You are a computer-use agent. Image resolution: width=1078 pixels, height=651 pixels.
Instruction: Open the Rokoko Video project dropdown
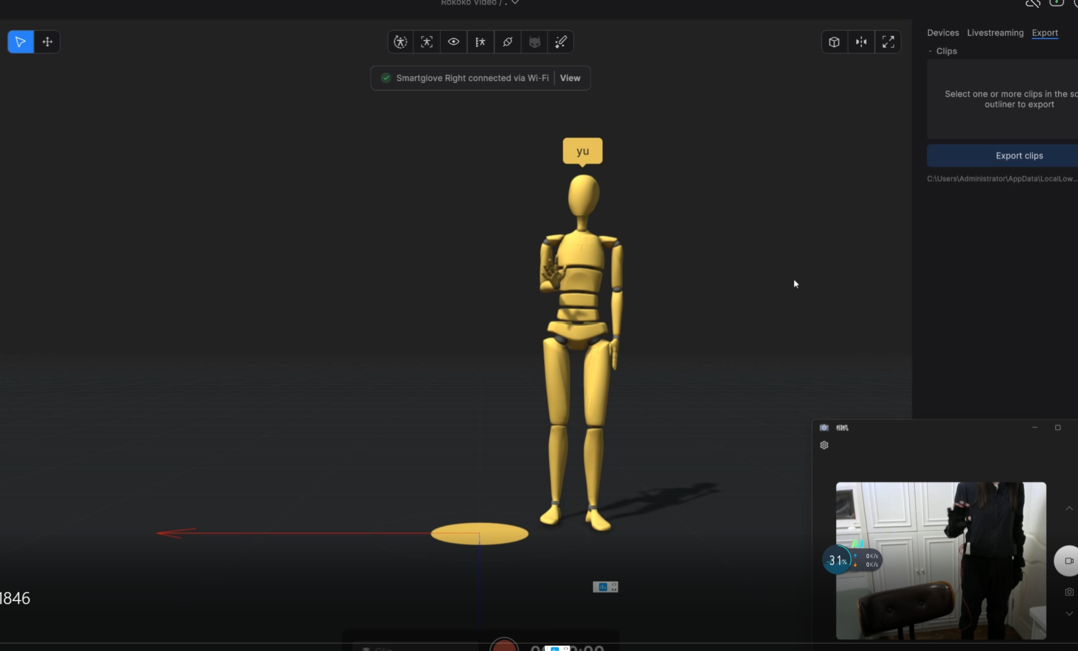click(515, 3)
